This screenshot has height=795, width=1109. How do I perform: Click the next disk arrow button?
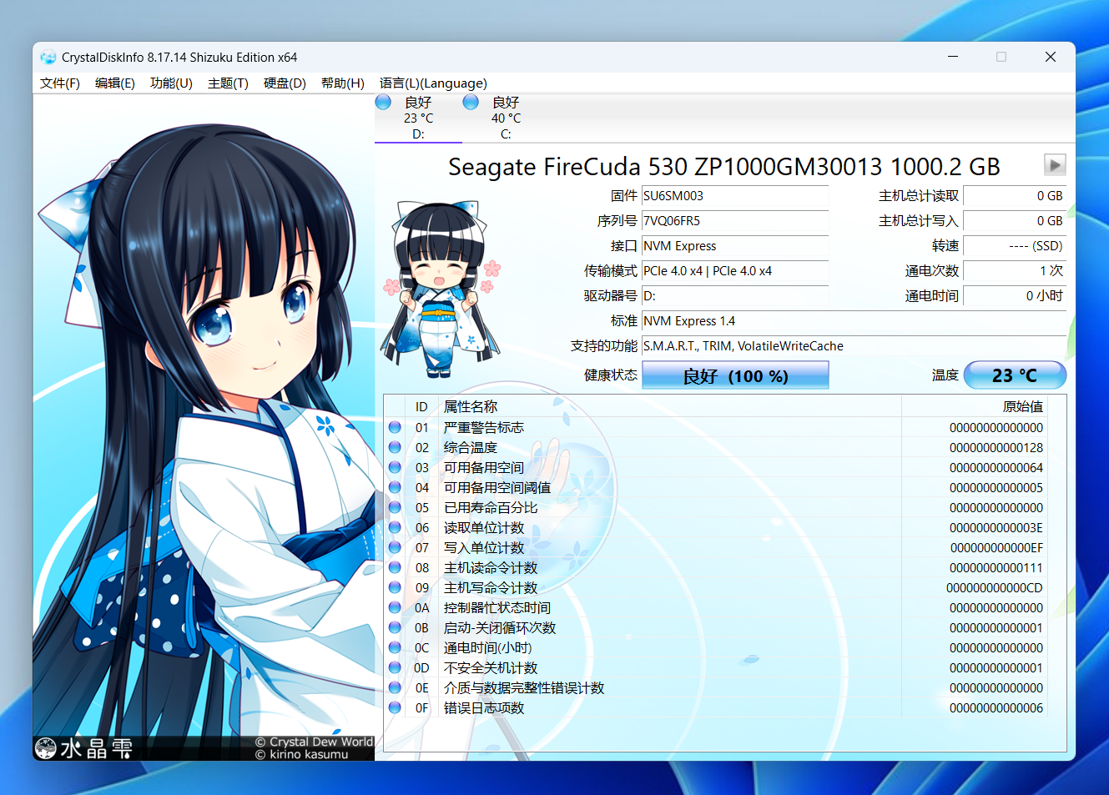tap(1055, 165)
